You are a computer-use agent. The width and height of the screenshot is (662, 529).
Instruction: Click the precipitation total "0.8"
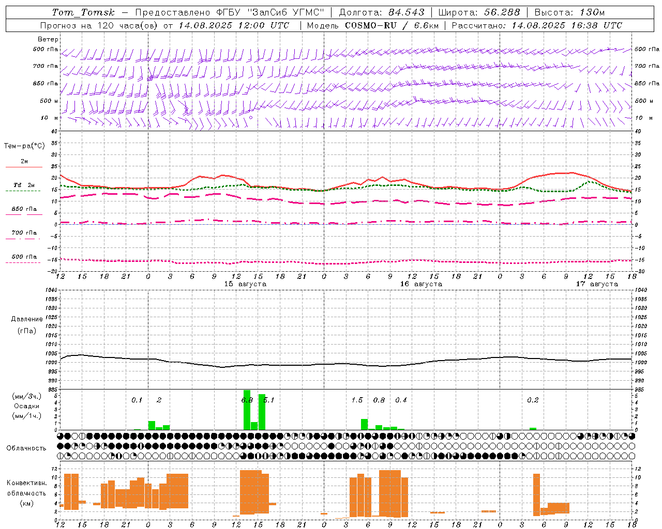379,400
